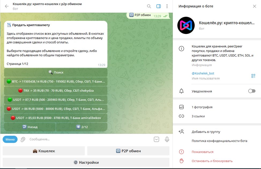The height and width of the screenshot is (169, 261).
Task: Focus the Сообщение input field
Action: click(x=90, y=139)
